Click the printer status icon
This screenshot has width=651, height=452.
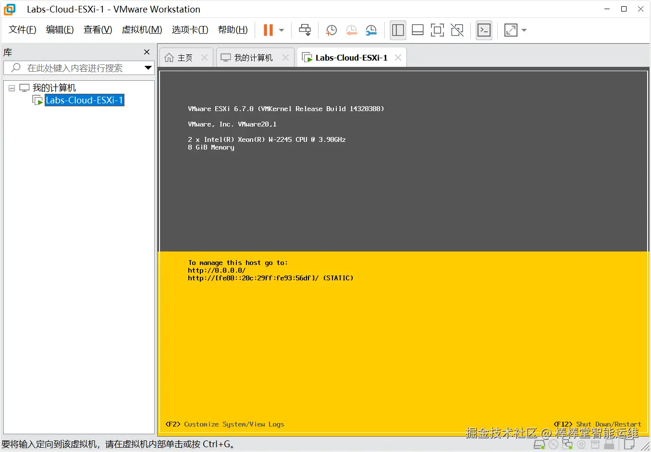595,445
